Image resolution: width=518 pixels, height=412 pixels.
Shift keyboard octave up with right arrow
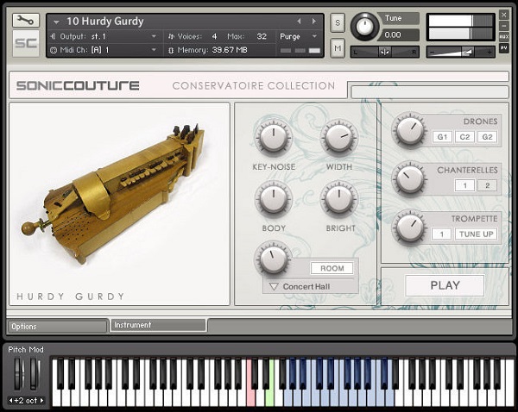point(42,401)
